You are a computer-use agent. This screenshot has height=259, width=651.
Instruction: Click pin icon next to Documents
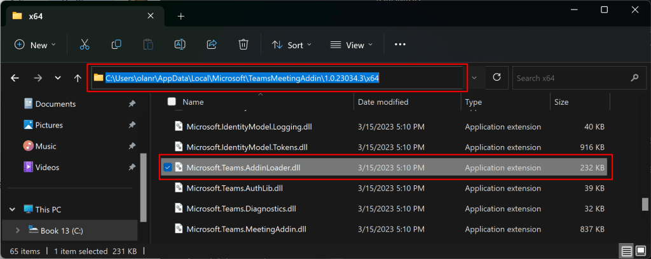tap(132, 104)
